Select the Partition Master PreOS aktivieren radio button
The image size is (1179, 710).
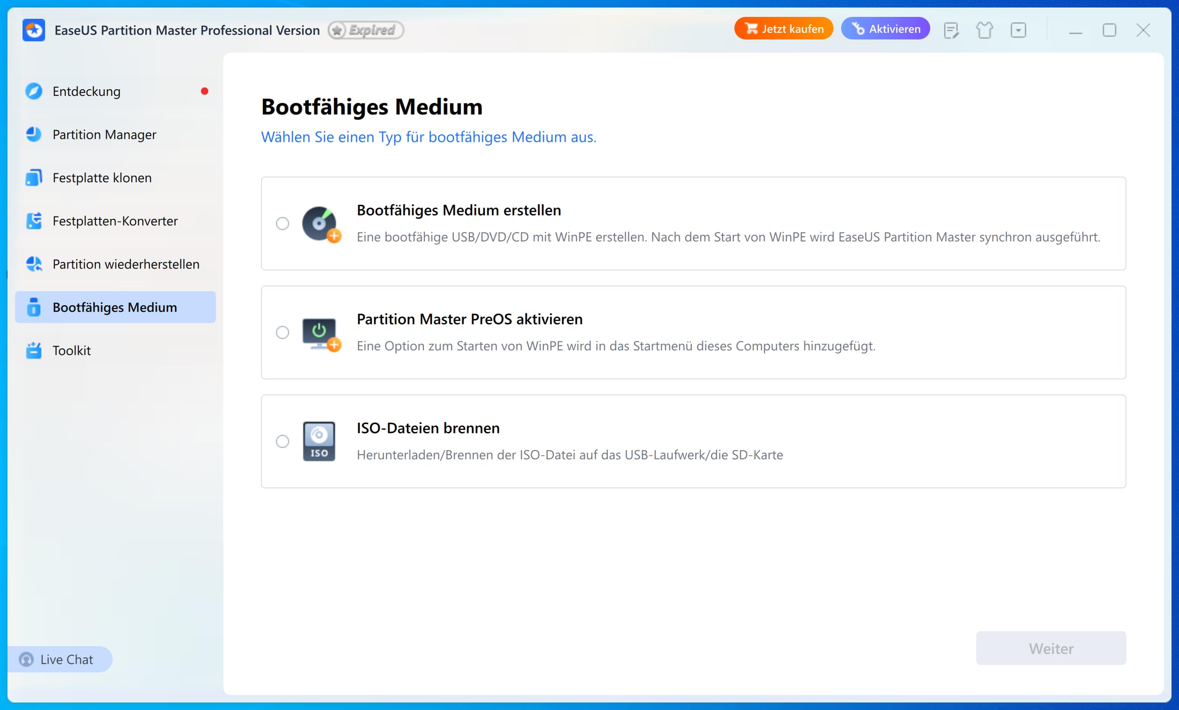pyautogui.click(x=283, y=332)
